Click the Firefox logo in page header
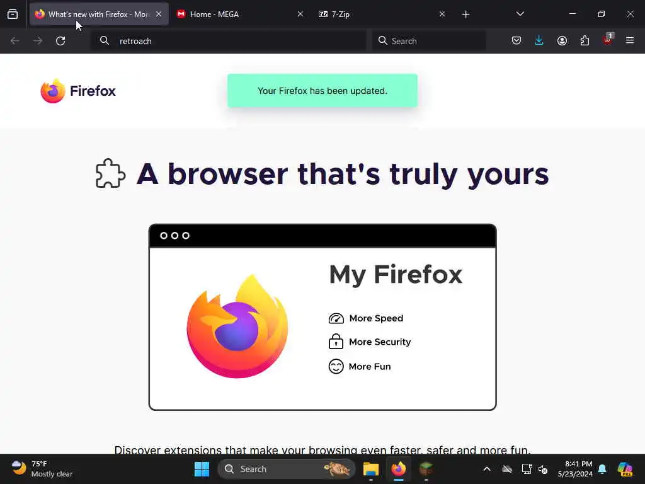 (x=78, y=91)
